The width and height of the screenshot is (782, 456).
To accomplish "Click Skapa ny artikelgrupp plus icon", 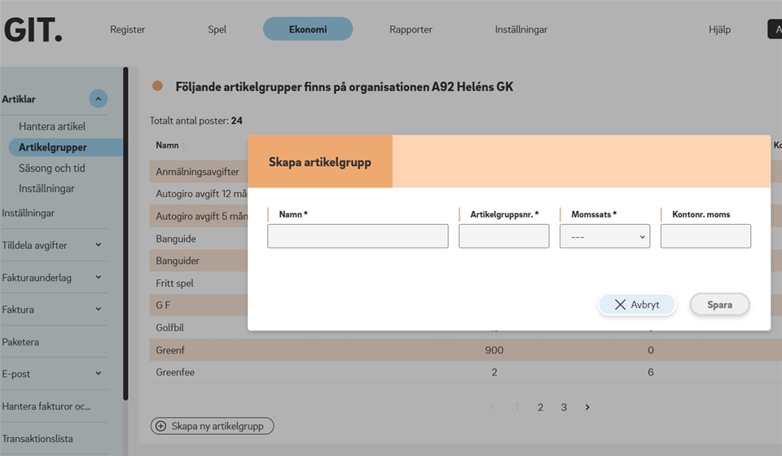I will click(x=160, y=426).
